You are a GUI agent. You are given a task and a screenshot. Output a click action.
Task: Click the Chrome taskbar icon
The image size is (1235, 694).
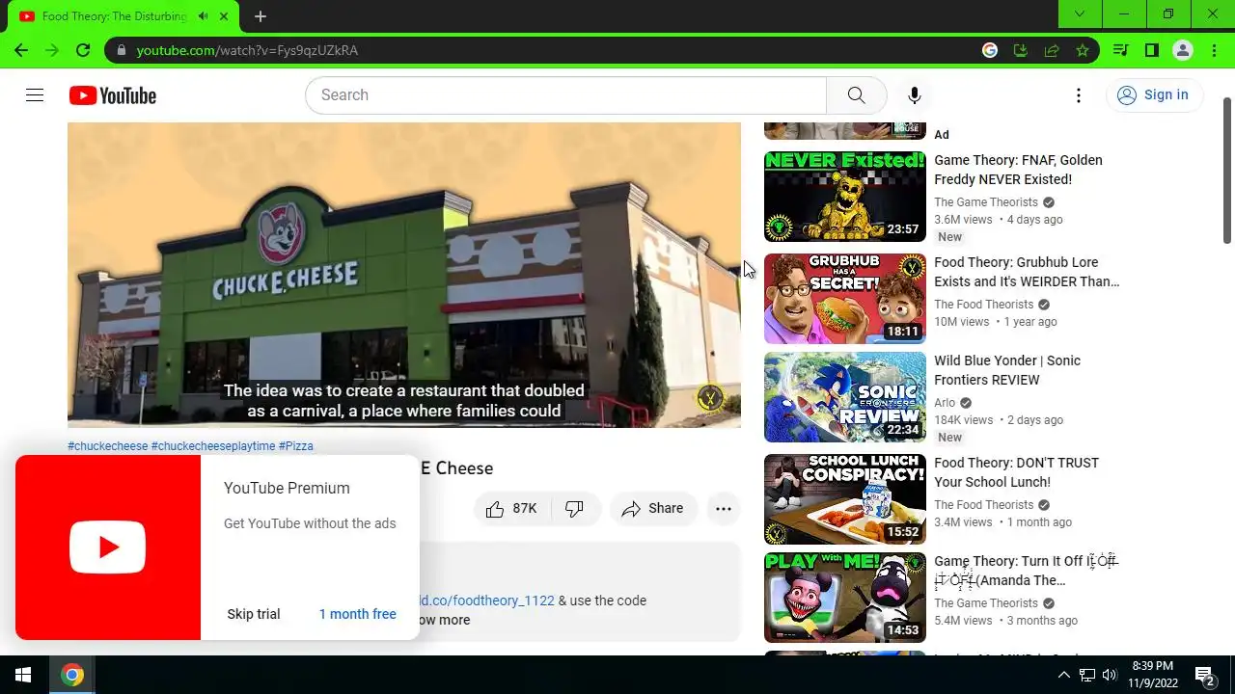pyautogui.click(x=72, y=675)
